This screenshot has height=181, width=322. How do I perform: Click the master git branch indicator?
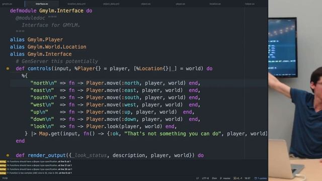click(225, 178)
